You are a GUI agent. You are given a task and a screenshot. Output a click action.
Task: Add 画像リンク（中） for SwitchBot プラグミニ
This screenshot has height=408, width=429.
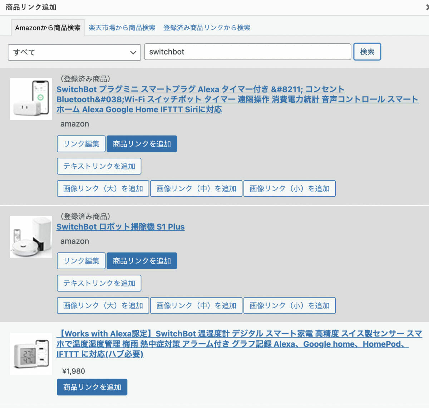pos(196,188)
